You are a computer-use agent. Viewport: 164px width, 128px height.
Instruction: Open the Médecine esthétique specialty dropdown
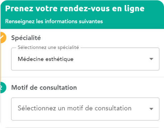tap(85, 59)
